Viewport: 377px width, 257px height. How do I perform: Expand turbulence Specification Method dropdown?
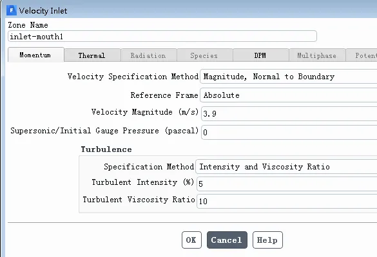[x=286, y=166]
